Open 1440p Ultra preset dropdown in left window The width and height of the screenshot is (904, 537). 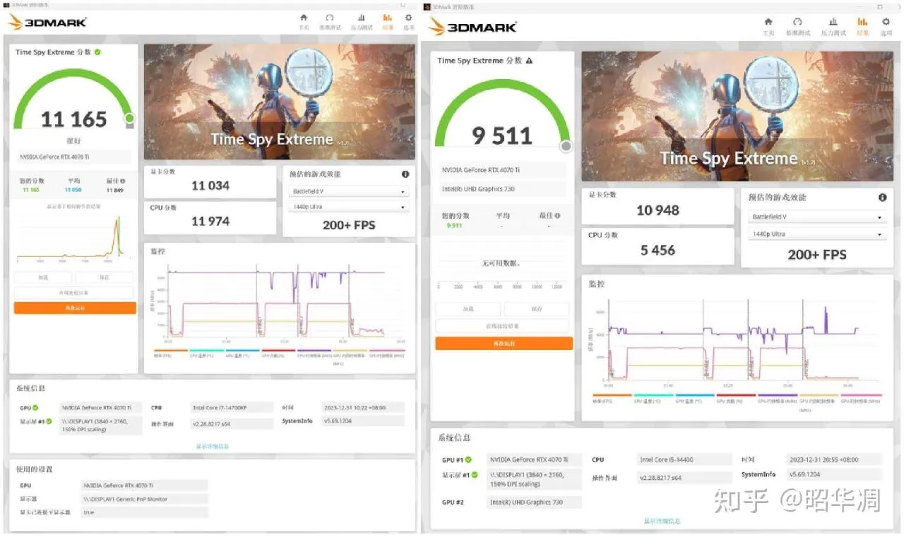coord(349,207)
